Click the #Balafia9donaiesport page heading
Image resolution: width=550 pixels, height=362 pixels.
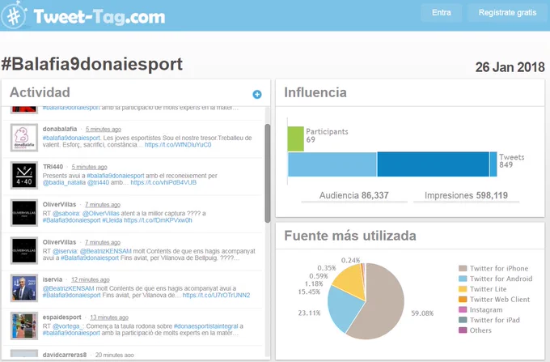point(92,64)
